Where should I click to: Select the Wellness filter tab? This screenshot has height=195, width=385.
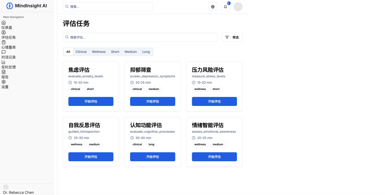point(99,52)
